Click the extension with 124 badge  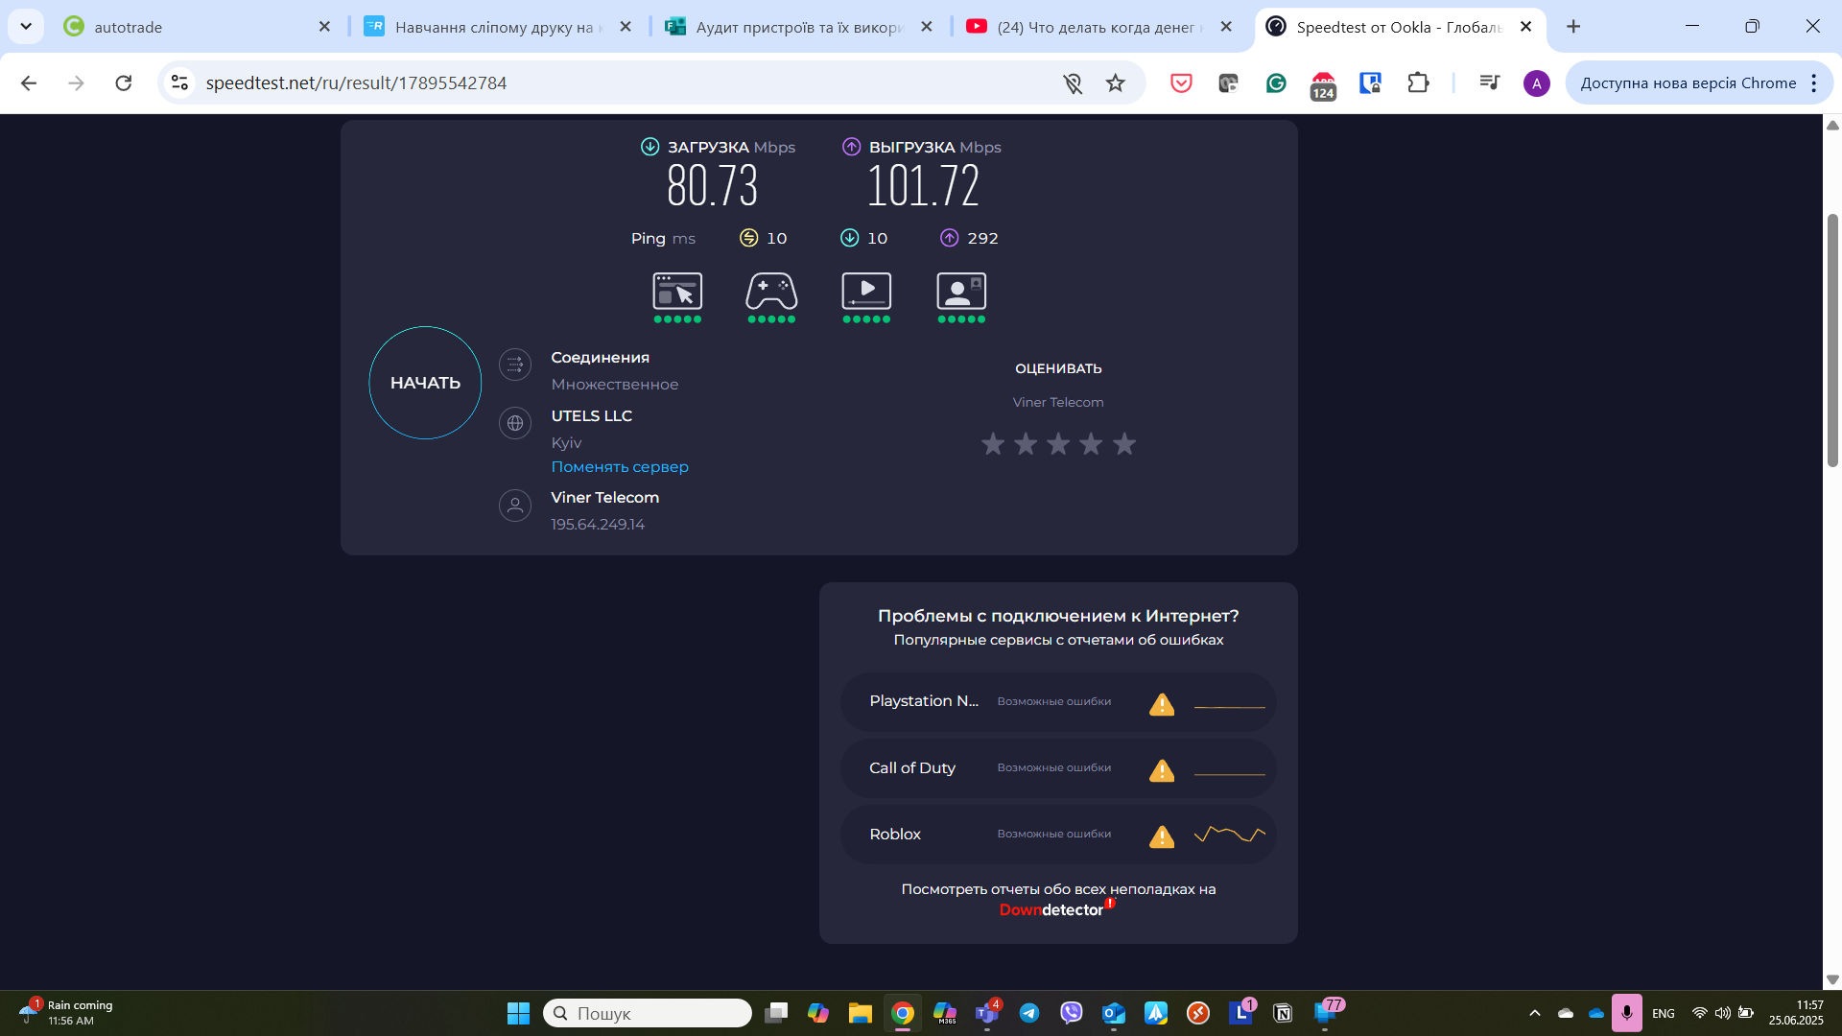[1323, 85]
